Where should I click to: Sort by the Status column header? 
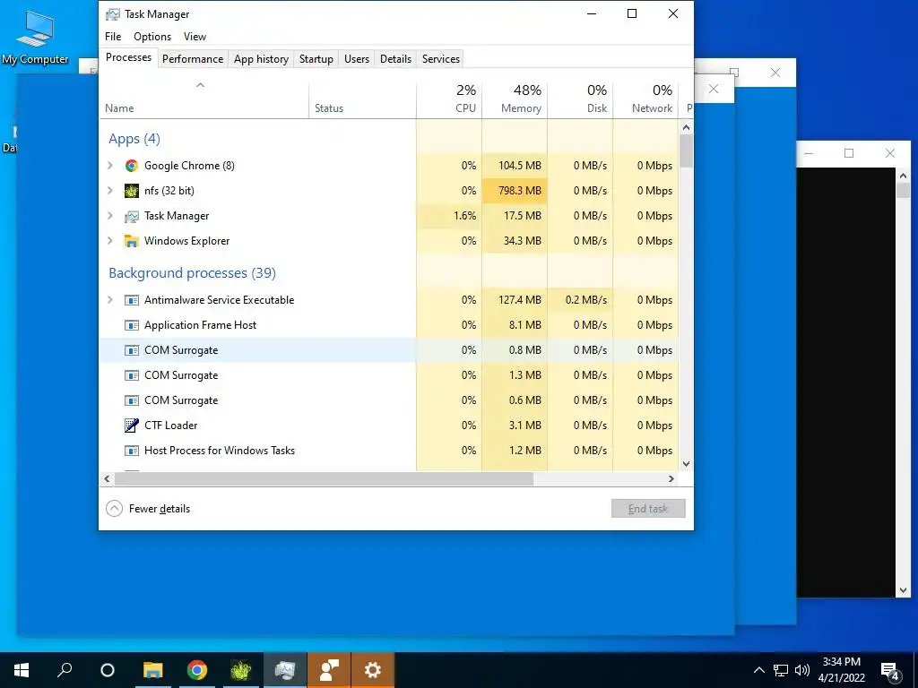(x=362, y=100)
